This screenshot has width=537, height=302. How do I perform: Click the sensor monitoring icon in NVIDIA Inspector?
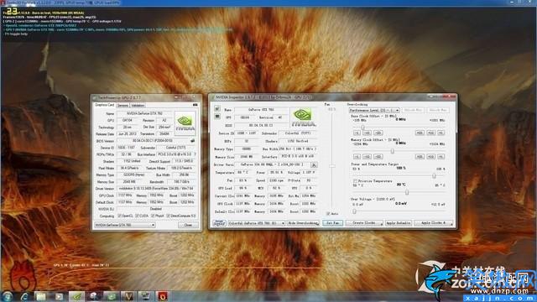click(217, 117)
